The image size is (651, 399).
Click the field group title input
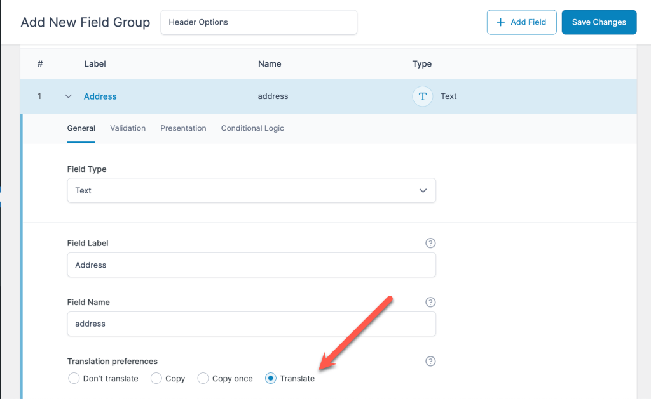259,22
